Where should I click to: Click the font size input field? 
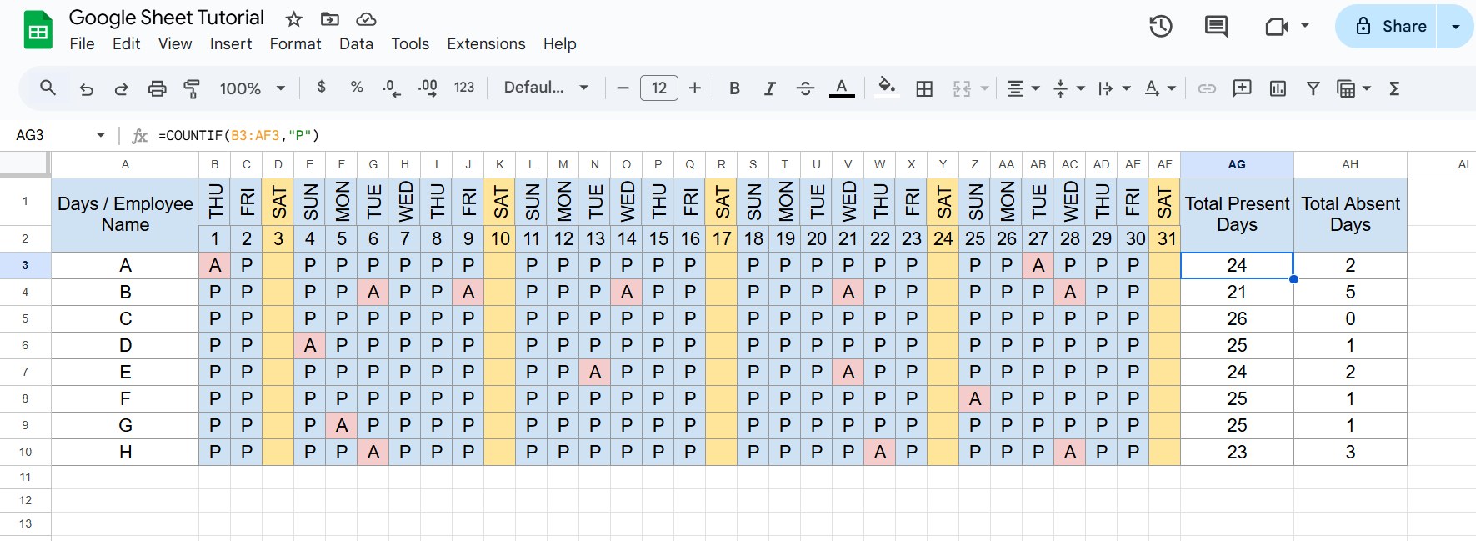pos(658,88)
